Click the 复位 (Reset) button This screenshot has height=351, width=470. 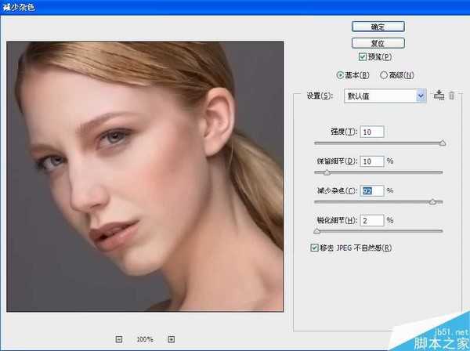click(x=378, y=43)
